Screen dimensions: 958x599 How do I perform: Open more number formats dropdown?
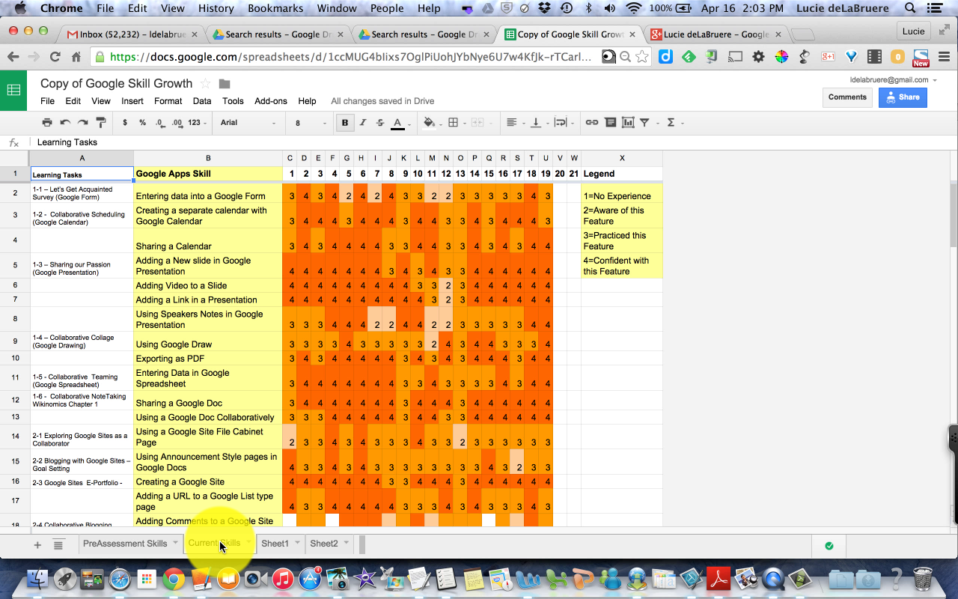click(198, 123)
